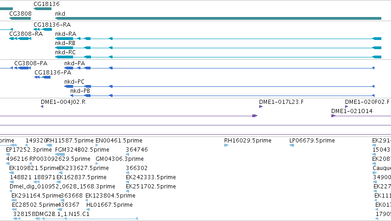Click the nkd-PC coding sequence label
This screenshot has width=391, height=221.
pos(74,82)
